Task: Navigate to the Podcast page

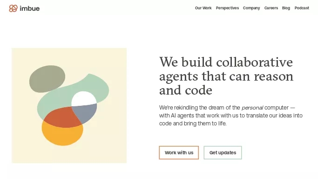Action: [x=302, y=8]
